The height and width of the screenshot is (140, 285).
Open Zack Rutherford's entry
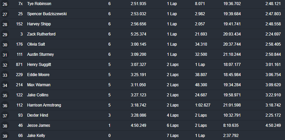(41, 34)
